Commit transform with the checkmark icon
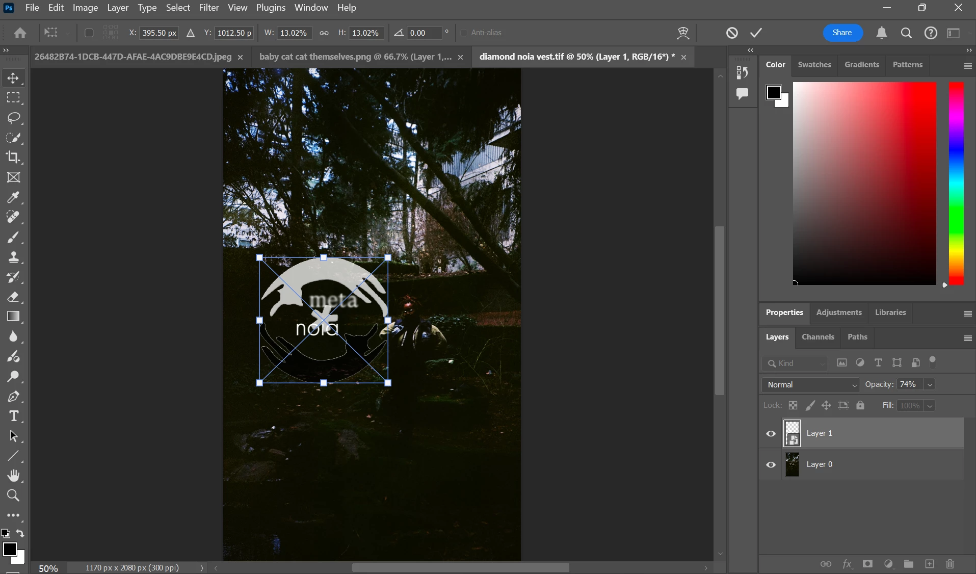The height and width of the screenshot is (574, 976). click(x=756, y=33)
